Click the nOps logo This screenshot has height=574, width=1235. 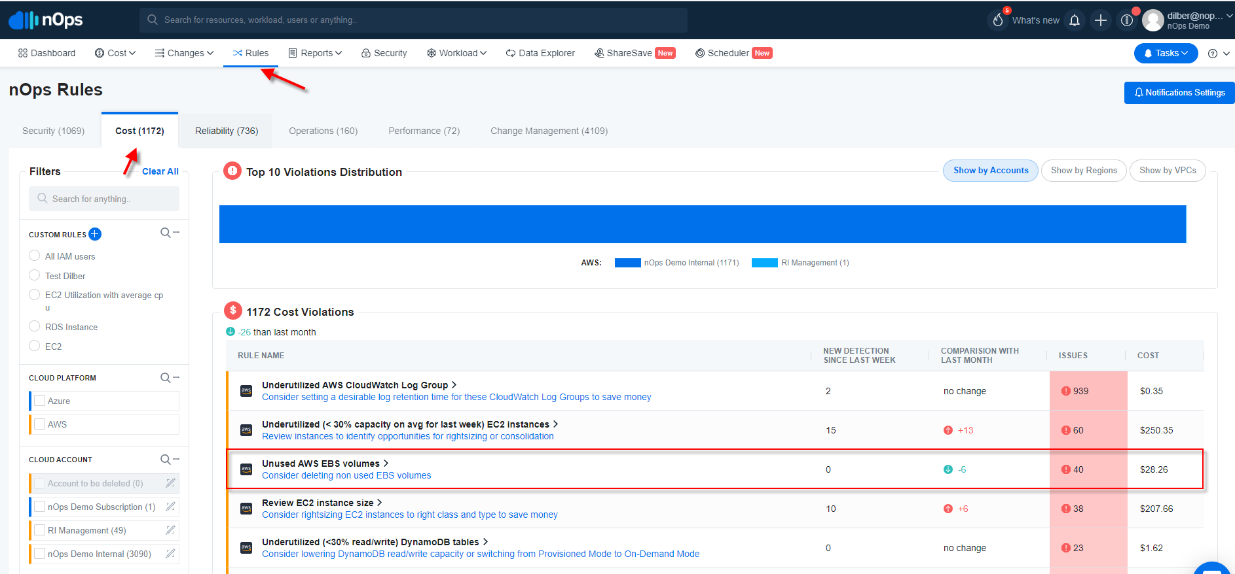[46, 20]
